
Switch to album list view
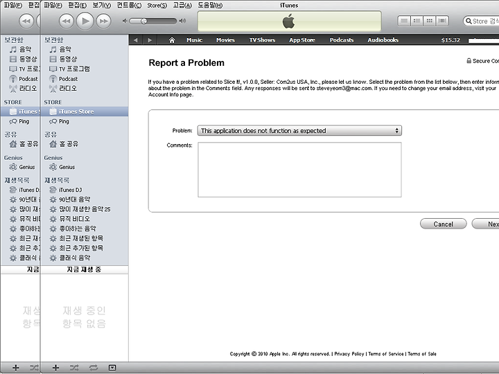[417, 21]
